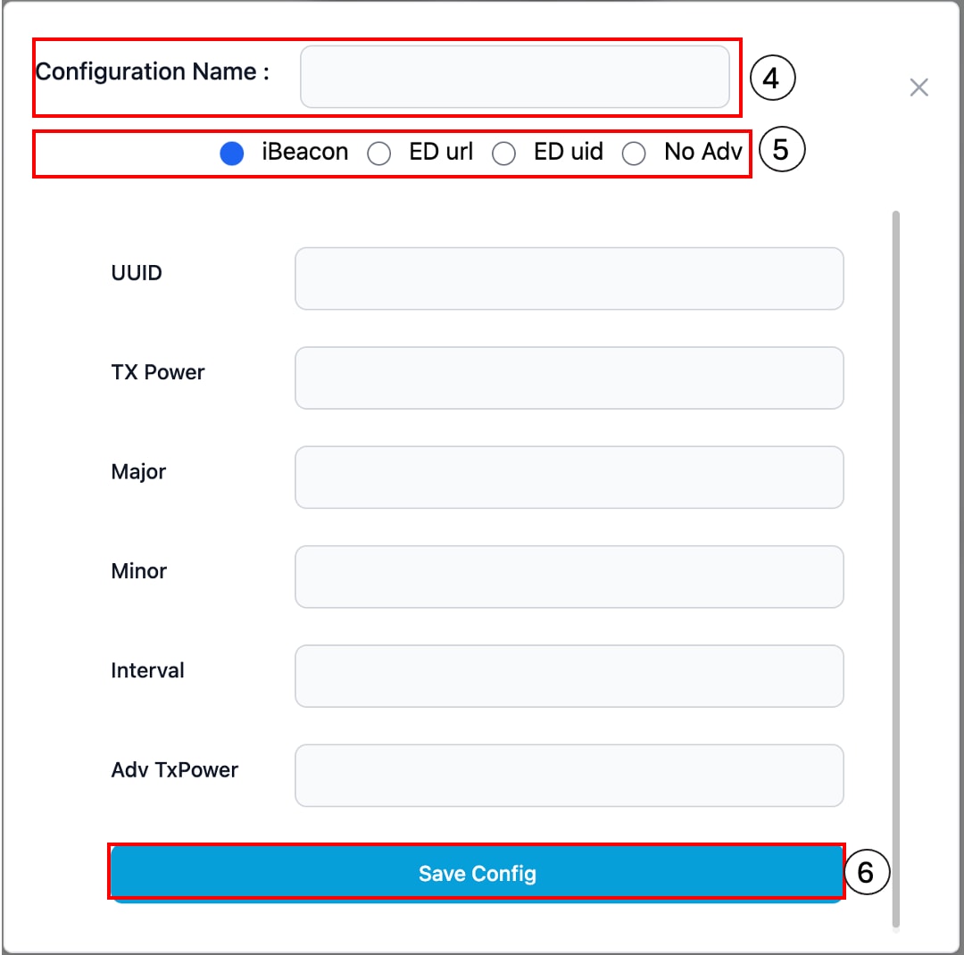Select the iBeacon advertising mode
This screenshot has width=964, height=955.
click(x=232, y=153)
